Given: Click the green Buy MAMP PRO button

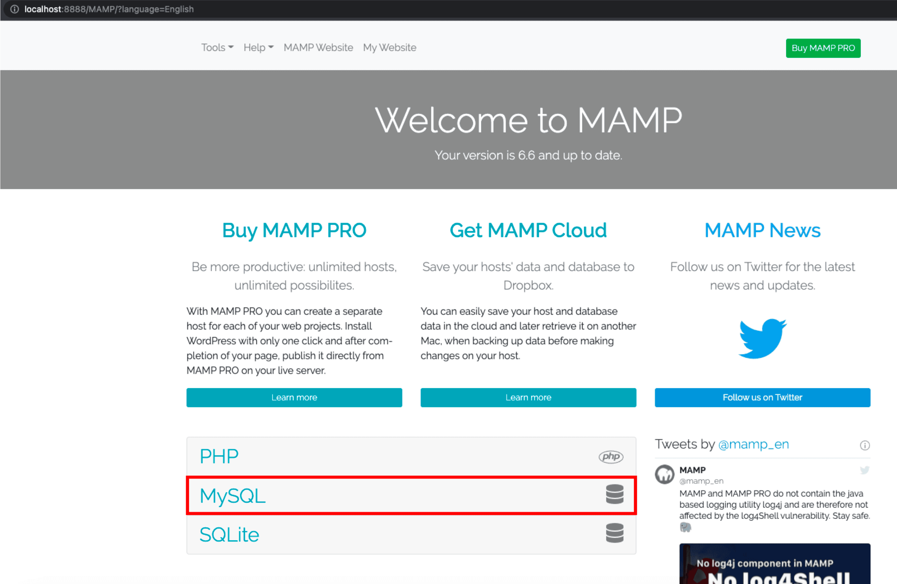Looking at the screenshot, I should click(823, 48).
